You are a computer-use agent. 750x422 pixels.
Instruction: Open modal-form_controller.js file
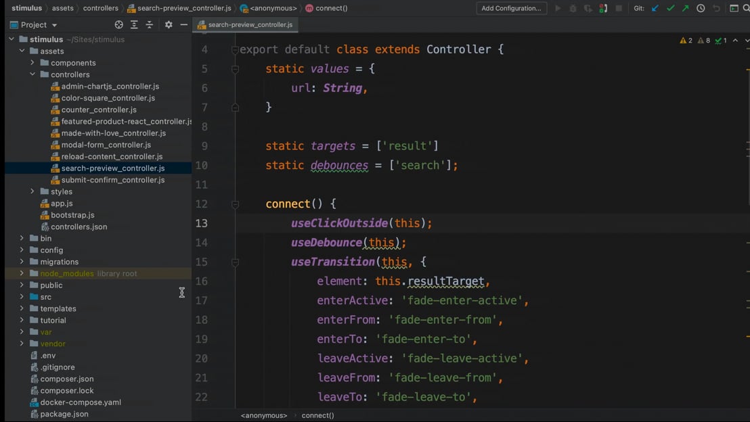(106, 145)
